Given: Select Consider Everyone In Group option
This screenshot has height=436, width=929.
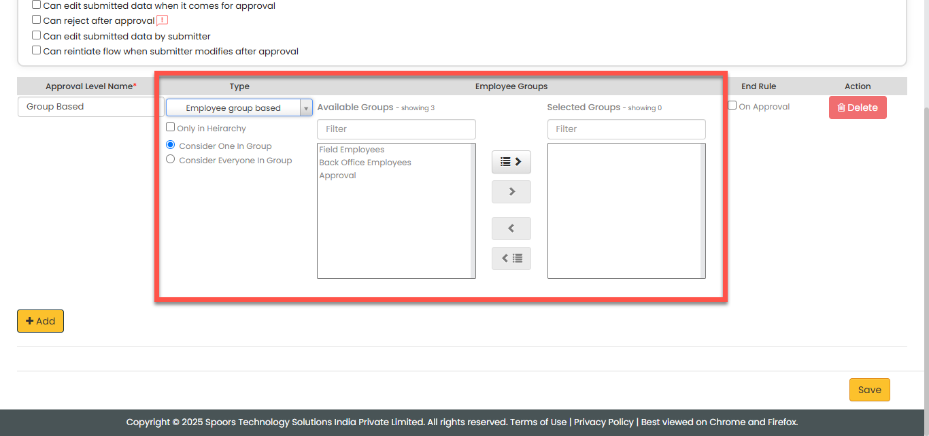Looking at the screenshot, I should click(171, 160).
